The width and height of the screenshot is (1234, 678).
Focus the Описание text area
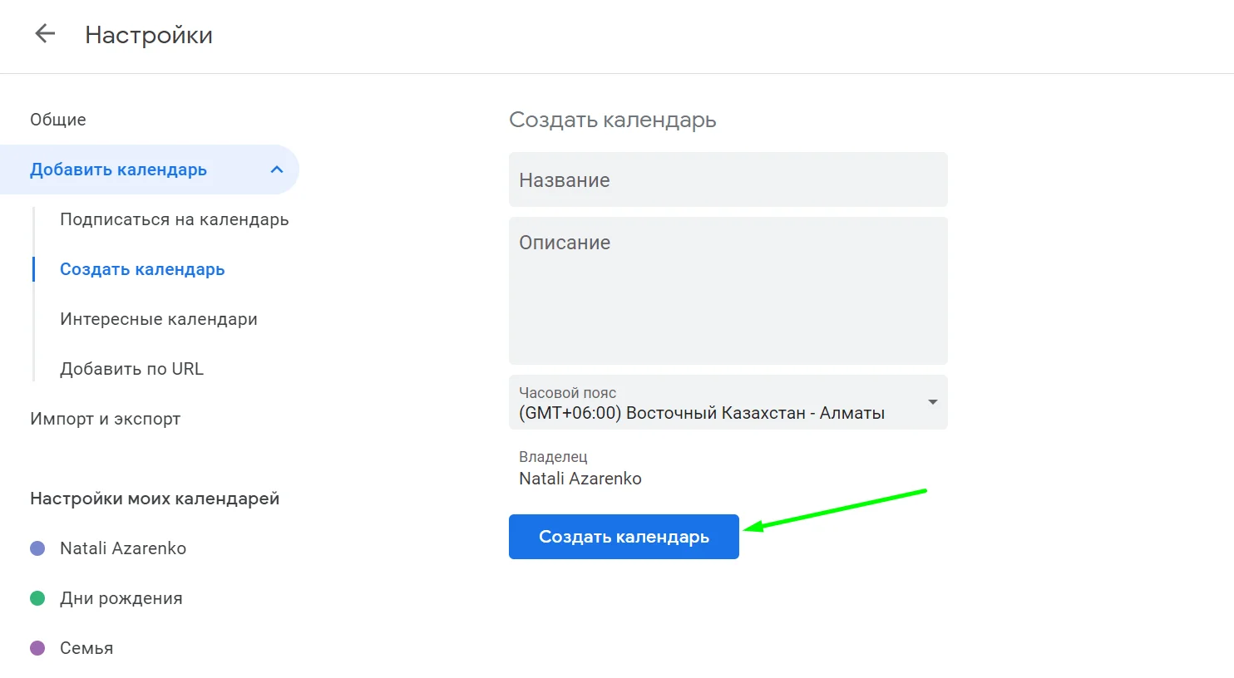coord(728,290)
